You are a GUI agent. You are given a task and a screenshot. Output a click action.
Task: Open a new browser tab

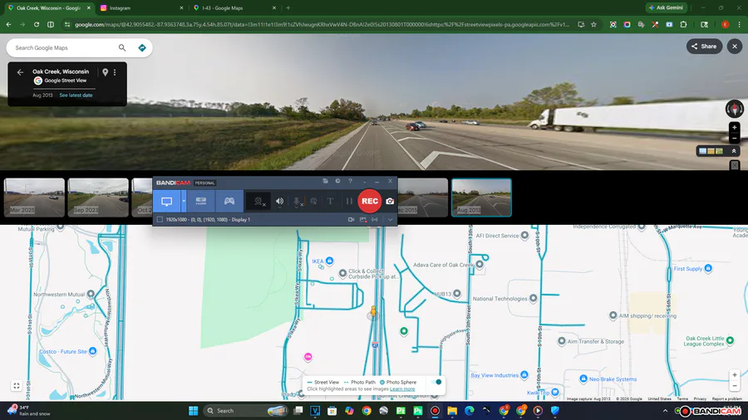click(x=288, y=8)
